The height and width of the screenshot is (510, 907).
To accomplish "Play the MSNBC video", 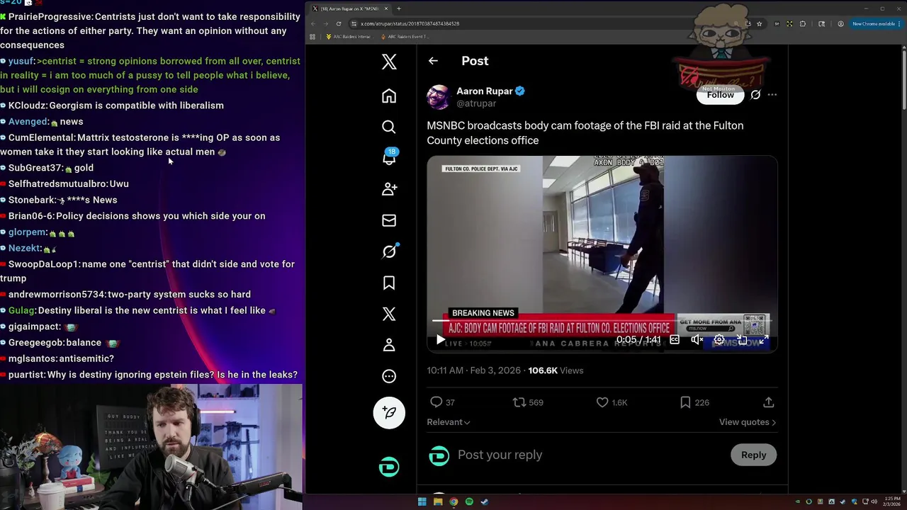I will [x=440, y=340].
